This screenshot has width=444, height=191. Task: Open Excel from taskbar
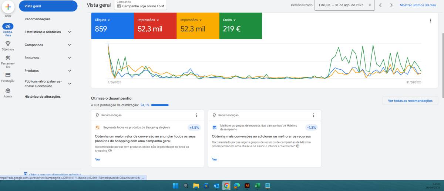[x=257, y=186]
